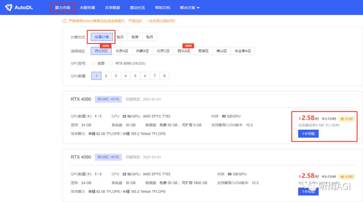Viewport: 363px width, 202px height.
Task: Click the red 4090 badge above 西北A区
Action: 188,46
